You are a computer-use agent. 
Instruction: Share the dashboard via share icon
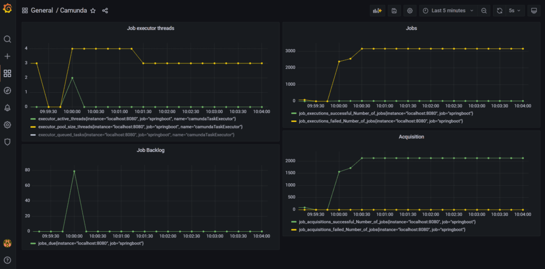click(105, 11)
